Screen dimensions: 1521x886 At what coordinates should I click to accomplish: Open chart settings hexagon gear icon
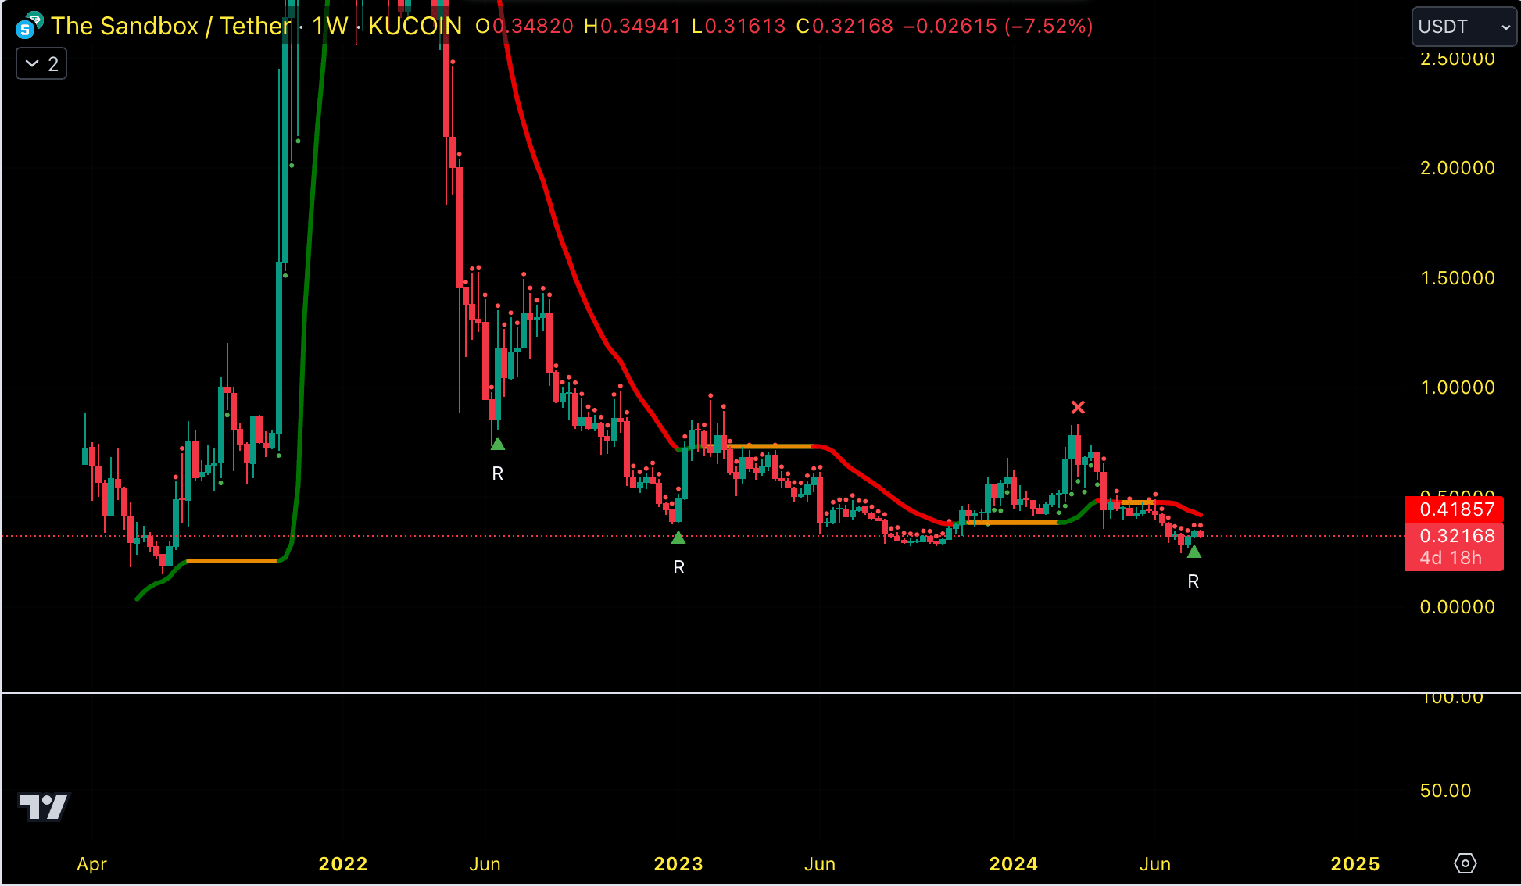[x=1465, y=863]
